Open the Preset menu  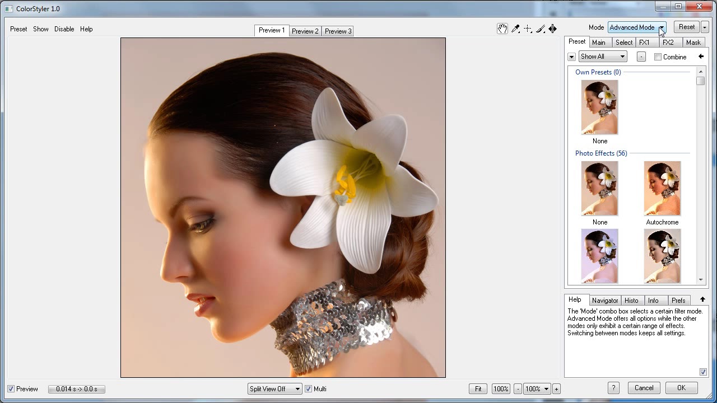pos(18,29)
